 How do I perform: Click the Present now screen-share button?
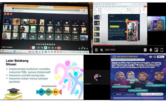coord(49,48)
